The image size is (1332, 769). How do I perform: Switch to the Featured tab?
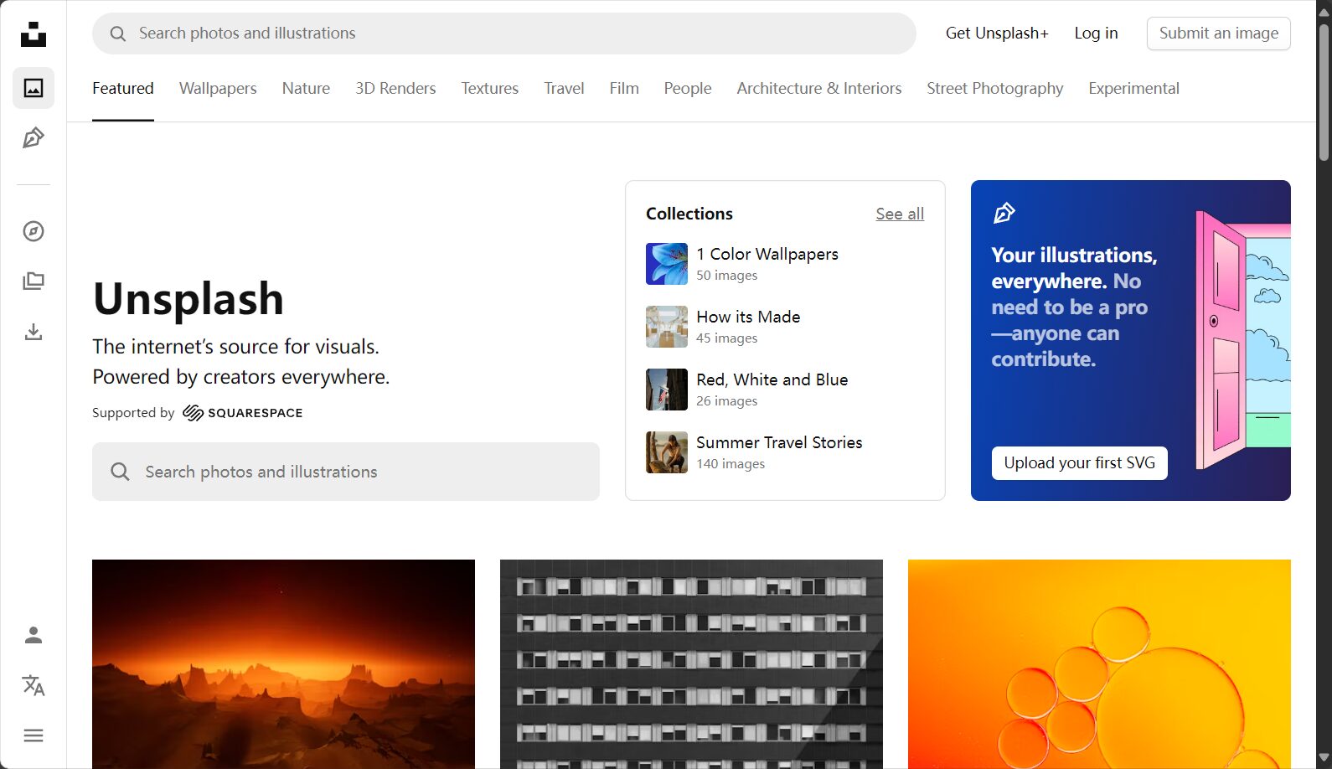click(123, 88)
